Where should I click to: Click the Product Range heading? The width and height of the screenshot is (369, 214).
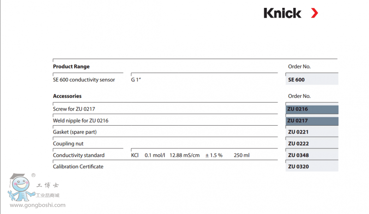click(71, 67)
